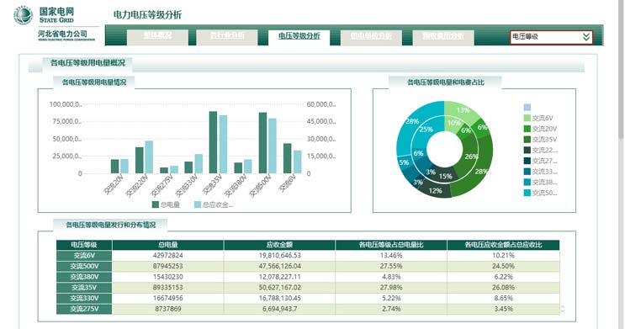Select the 交流330V table row header
Image resolution: width=625 pixels, height=329 pixels.
(x=84, y=299)
